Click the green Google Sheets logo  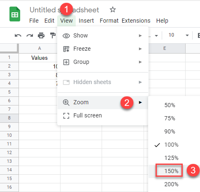[15, 14]
